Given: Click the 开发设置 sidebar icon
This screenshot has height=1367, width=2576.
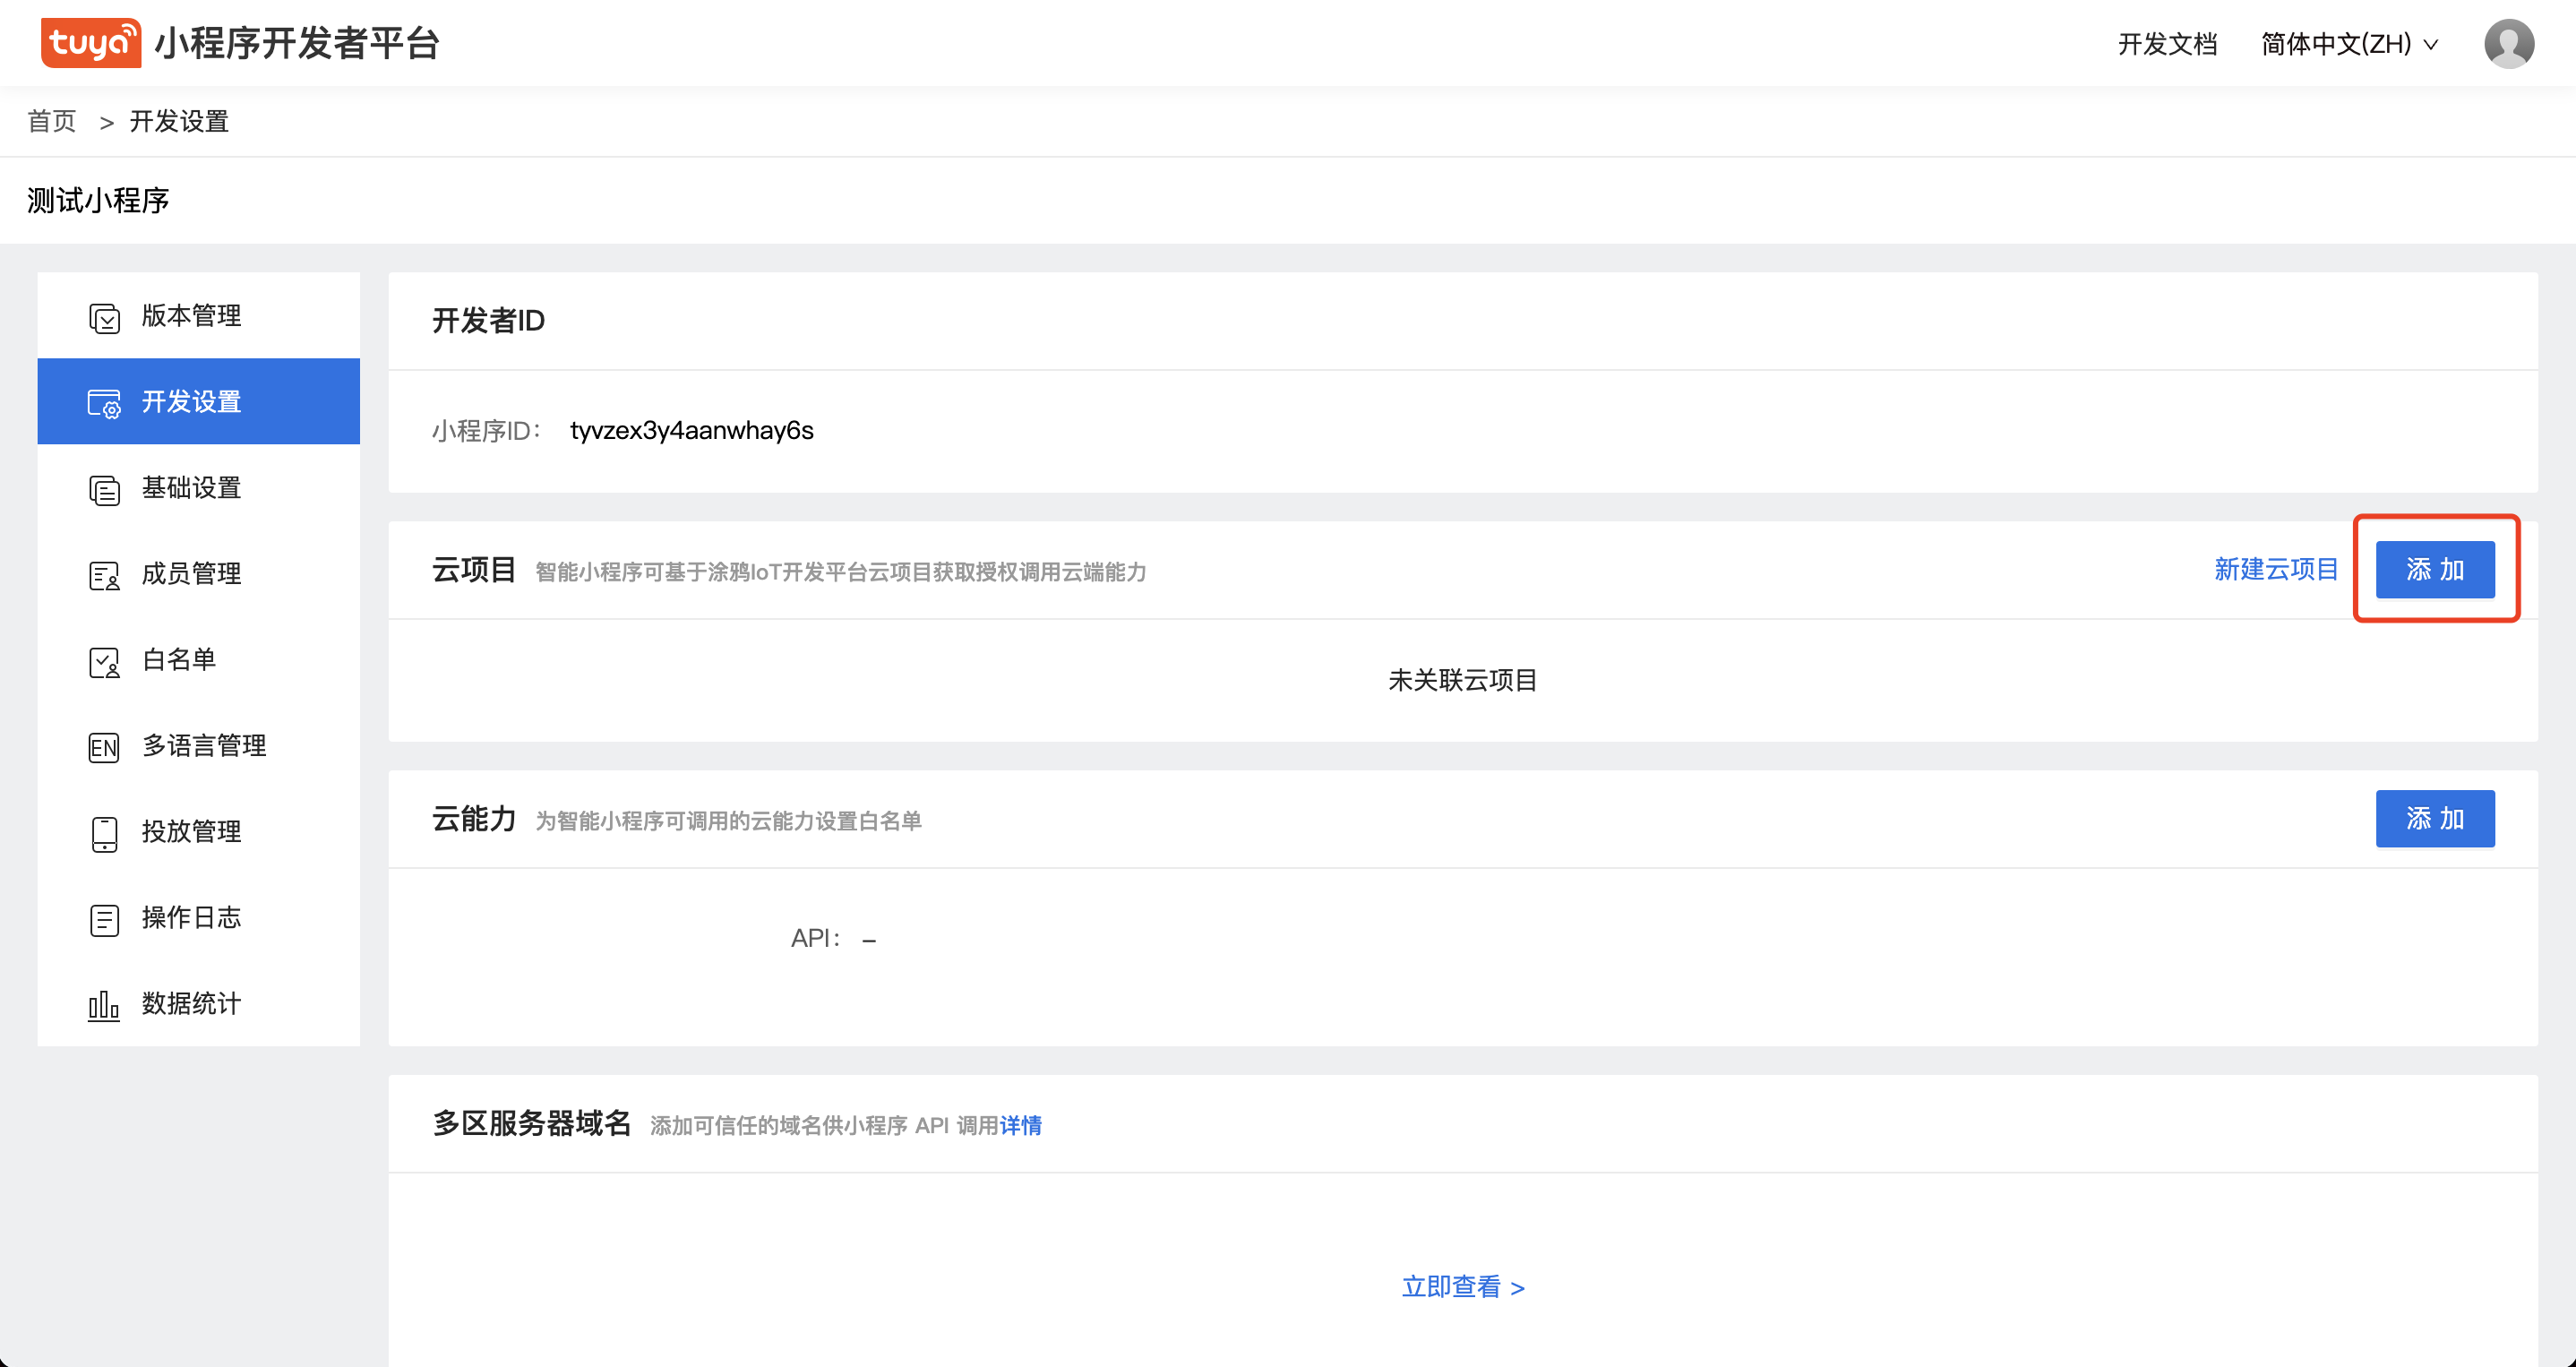Looking at the screenshot, I should pyautogui.click(x=104, y=403).
